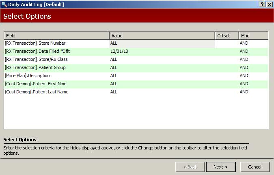Click the Value column header

tap(162, 36)
